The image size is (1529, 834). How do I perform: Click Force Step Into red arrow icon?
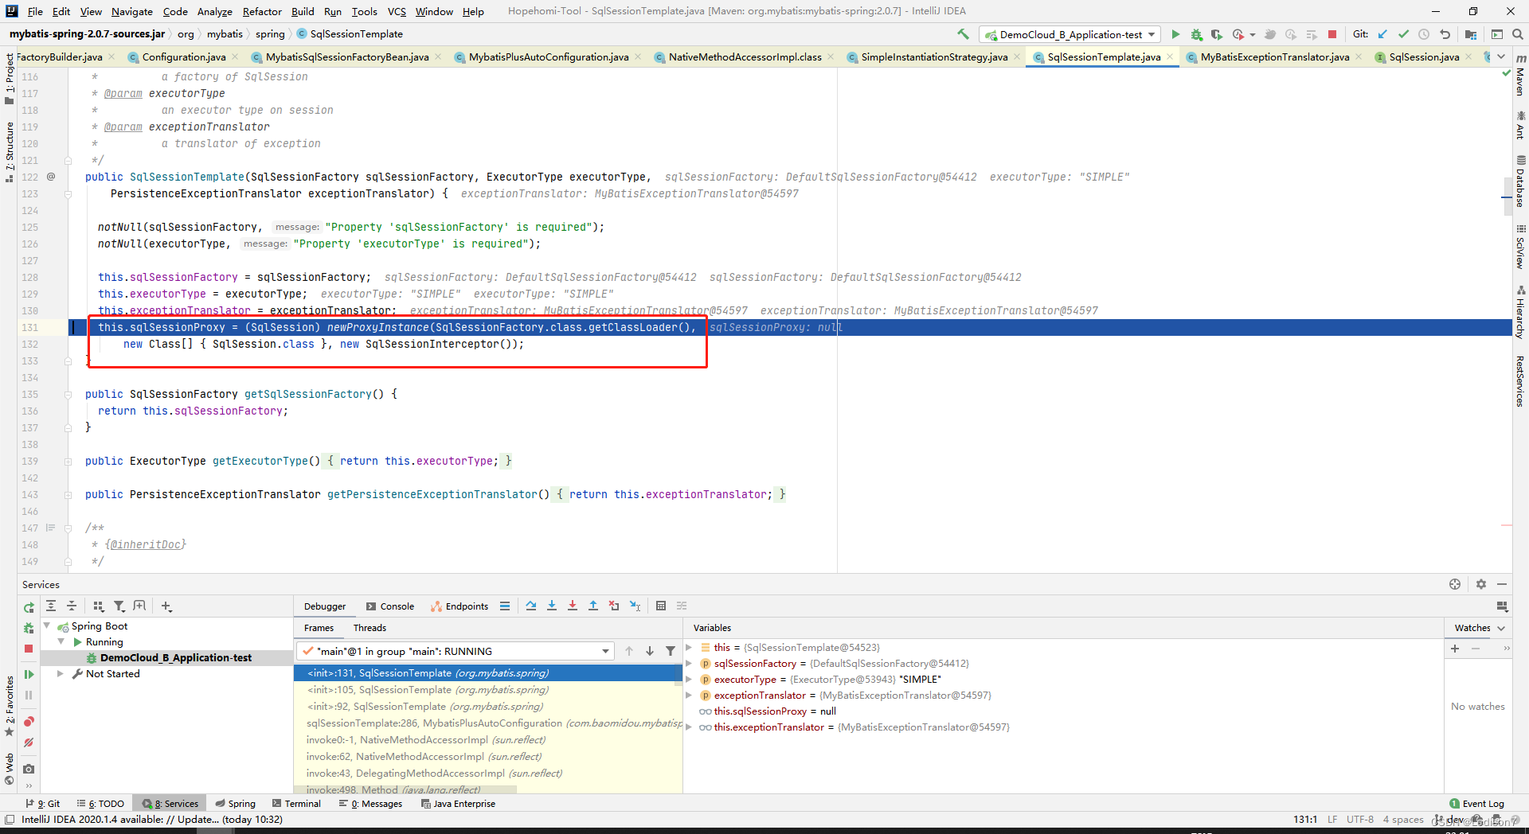coord(573,606)
